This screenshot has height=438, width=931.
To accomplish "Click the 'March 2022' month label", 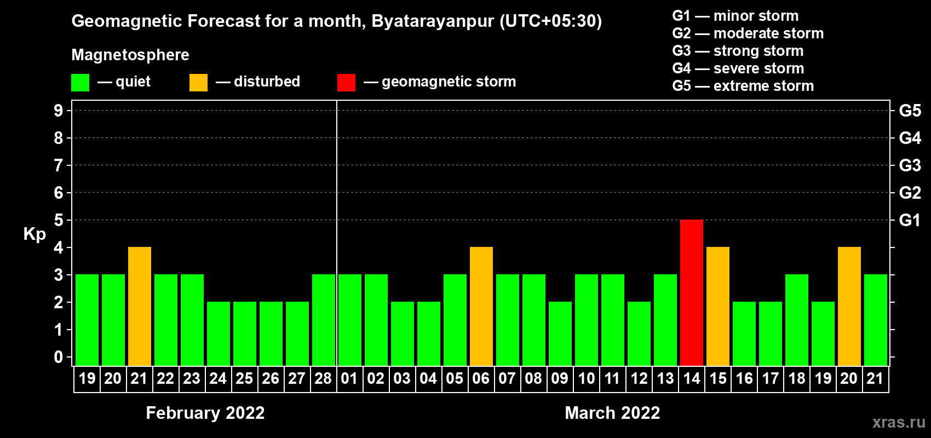I will pyautogui.click(x=612, y=413).
